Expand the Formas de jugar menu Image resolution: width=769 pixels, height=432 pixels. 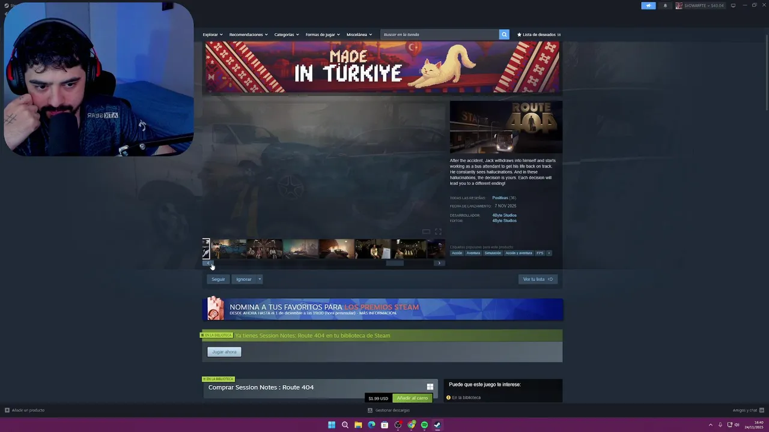coord(323,34)
